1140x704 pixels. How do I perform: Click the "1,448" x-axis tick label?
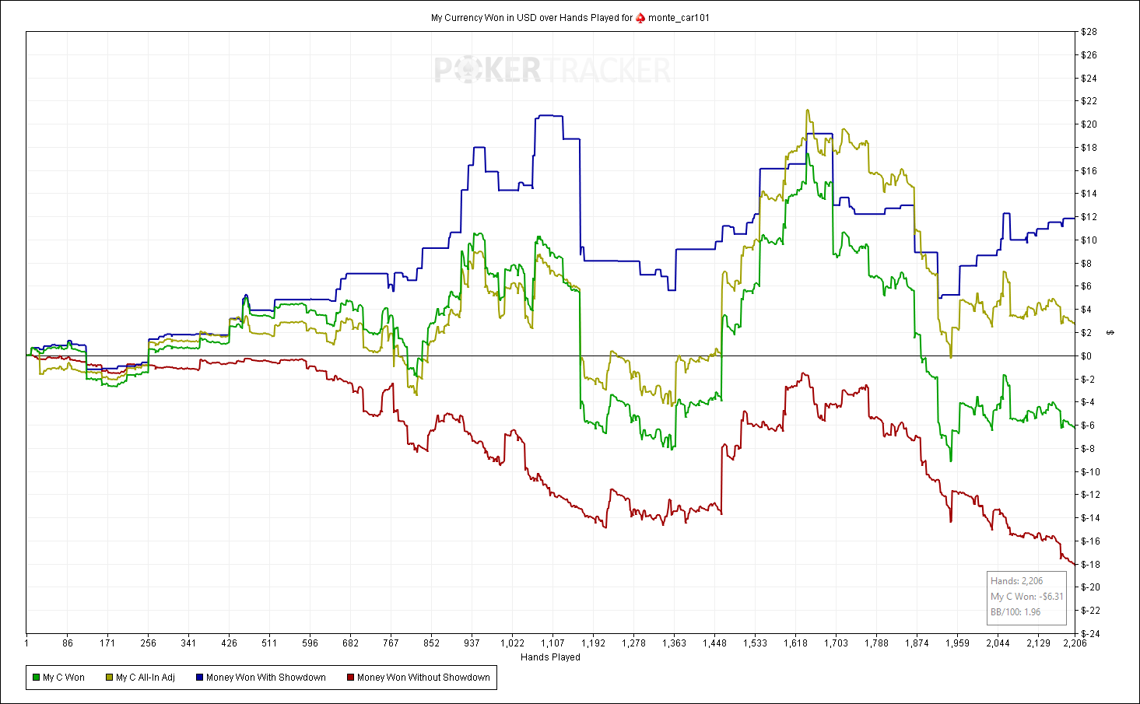pyautogui.click(x=714, y=643)
